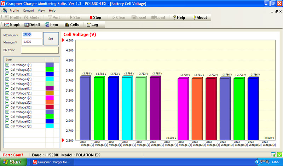Toggle Cell Voltage5[2] checkbox

pyautogui.click(x=7, y=116)
